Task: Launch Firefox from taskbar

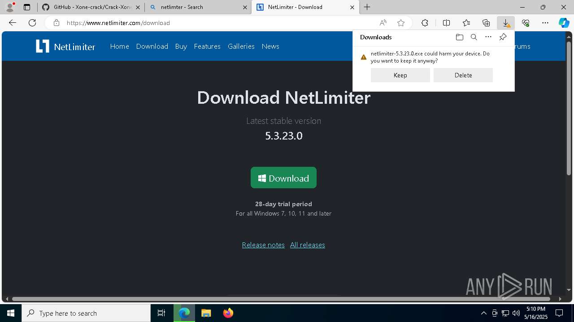Action: click(228, 313)
